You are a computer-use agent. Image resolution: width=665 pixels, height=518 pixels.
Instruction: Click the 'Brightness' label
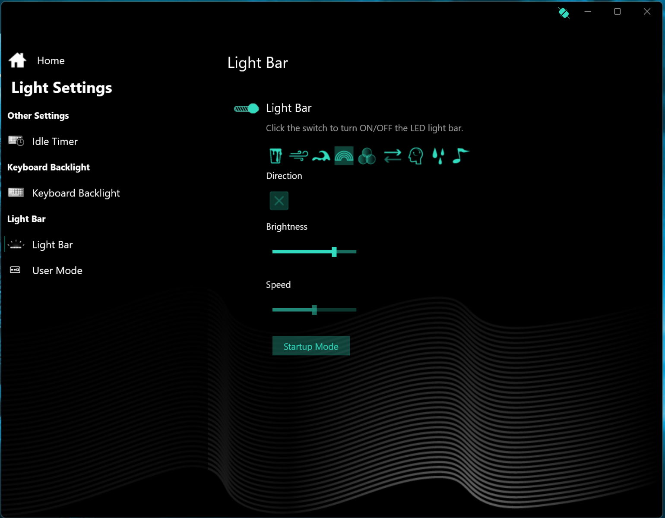pyautogui.click(x=287, y=227)
